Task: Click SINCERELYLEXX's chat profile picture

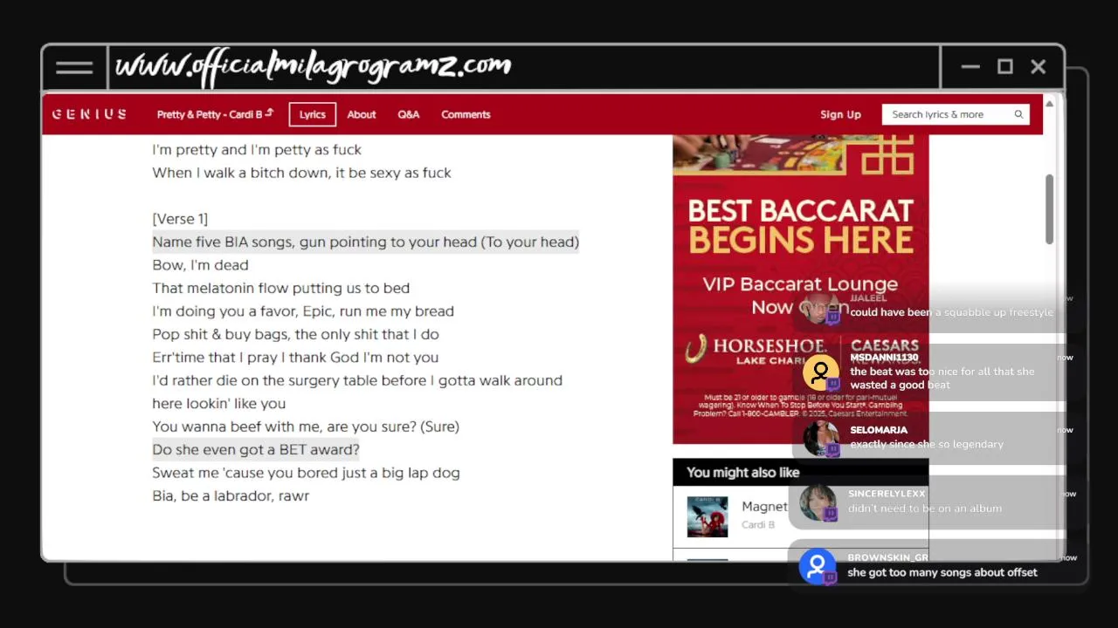Action: 818,502
